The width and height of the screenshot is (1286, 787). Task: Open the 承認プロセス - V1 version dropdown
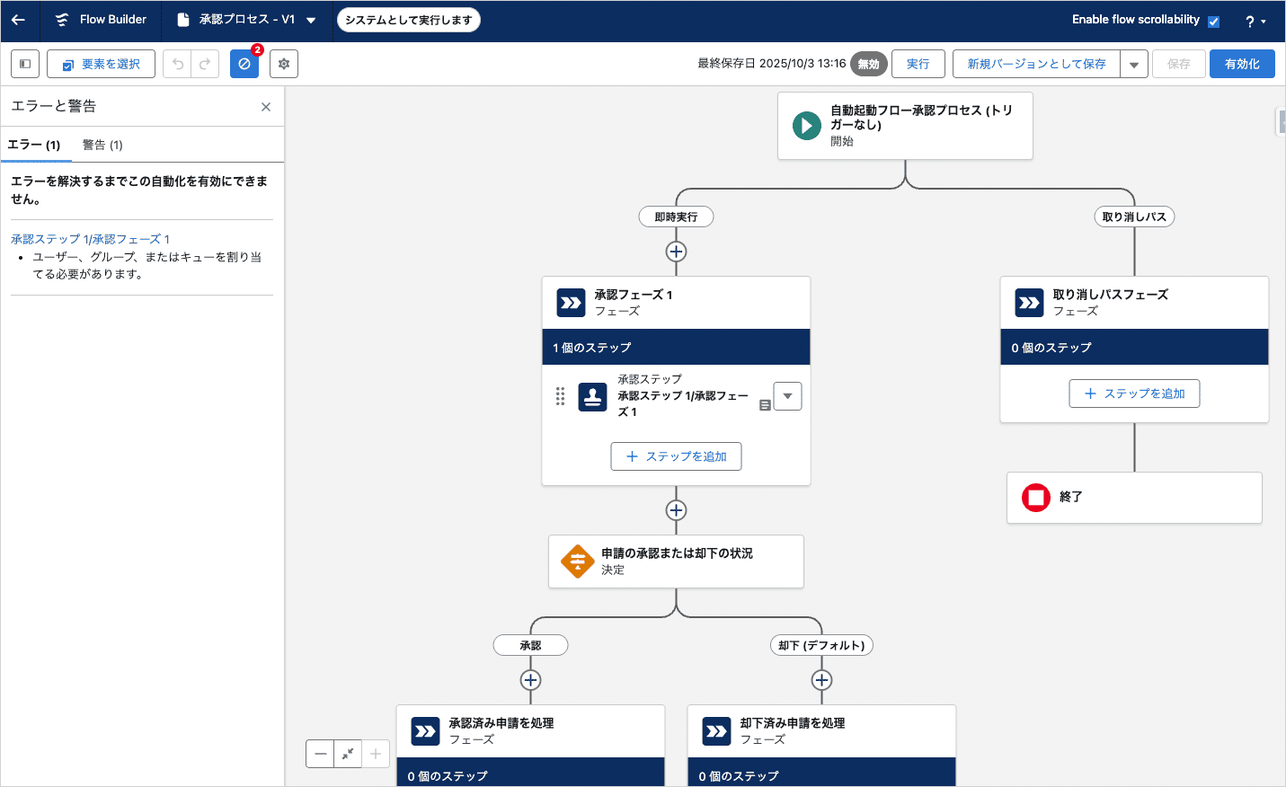(311, 21)
